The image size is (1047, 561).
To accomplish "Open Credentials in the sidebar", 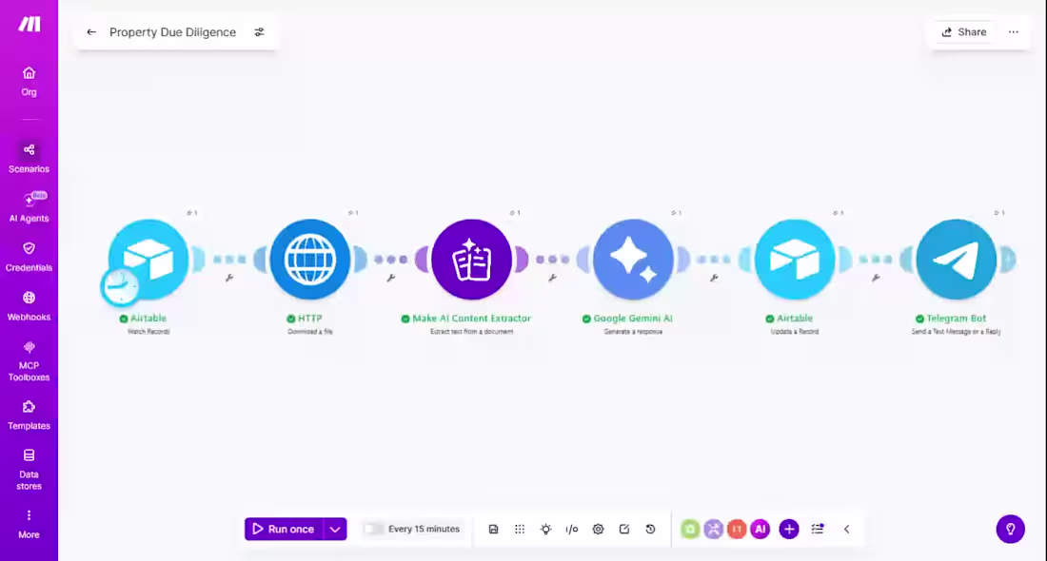I will 29,257.
